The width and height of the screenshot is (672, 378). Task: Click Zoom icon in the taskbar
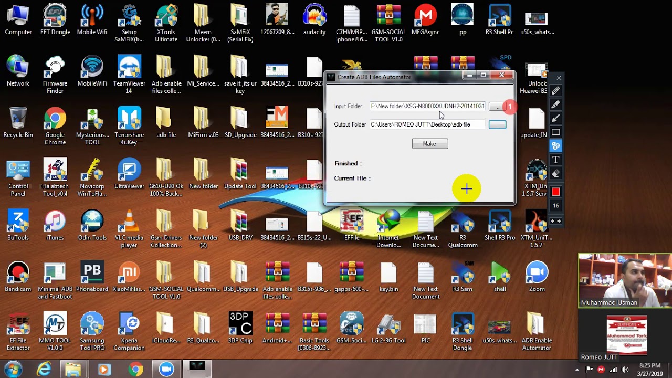point(166,370)
